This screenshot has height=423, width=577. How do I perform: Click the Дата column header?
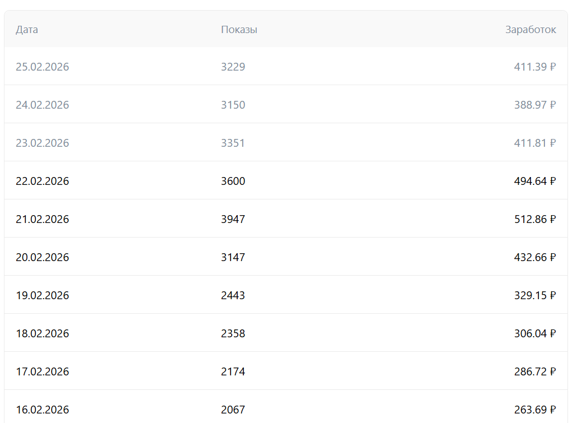point(27,30)
